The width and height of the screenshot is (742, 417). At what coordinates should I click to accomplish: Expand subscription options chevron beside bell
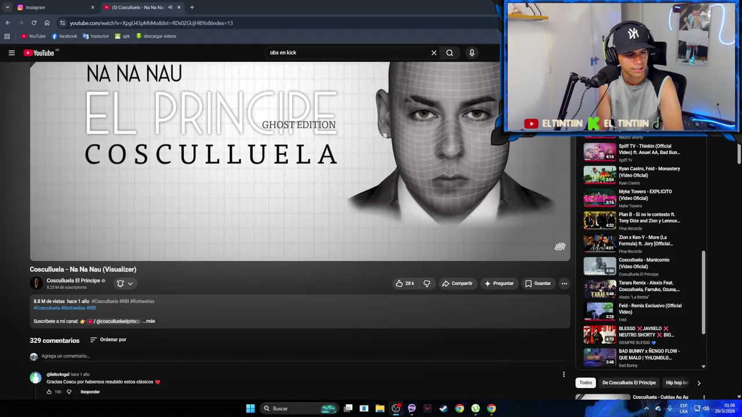pyautogui.click(x=130, y=283)
